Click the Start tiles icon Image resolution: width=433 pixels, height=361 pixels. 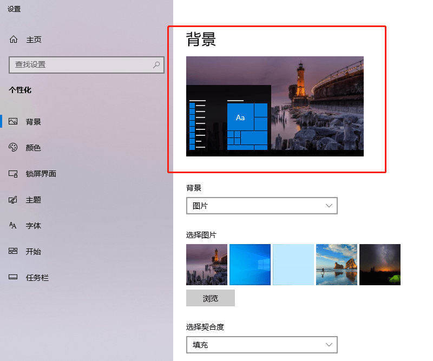pos(14,252)
